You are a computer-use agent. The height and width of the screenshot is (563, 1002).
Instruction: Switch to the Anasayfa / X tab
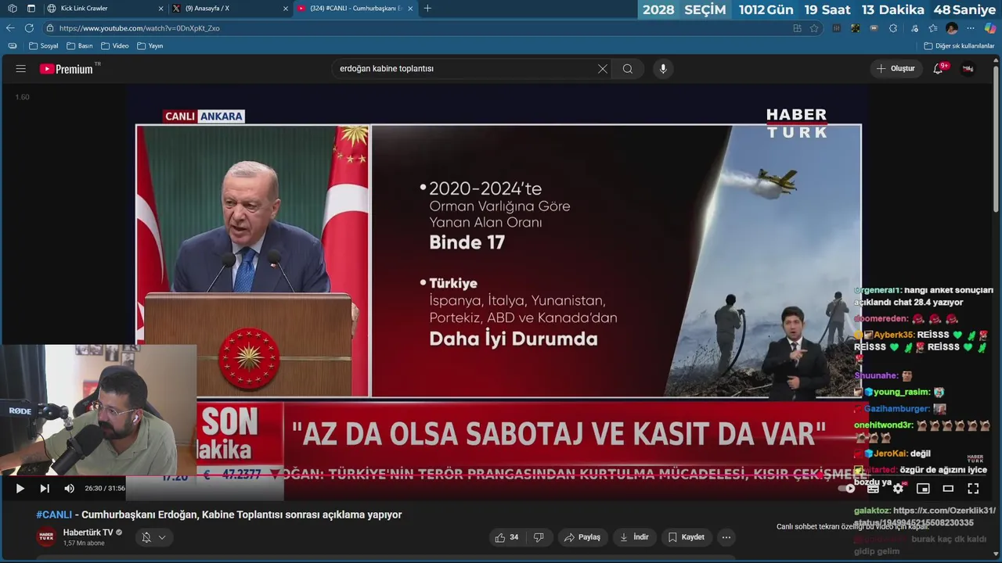pyautogui.click(x=229, y=8)
